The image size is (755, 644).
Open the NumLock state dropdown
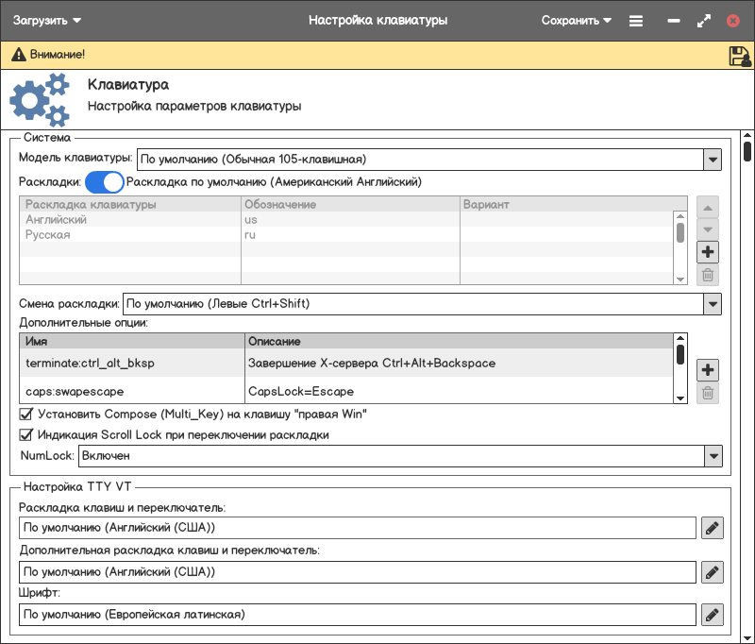(713, 456)
